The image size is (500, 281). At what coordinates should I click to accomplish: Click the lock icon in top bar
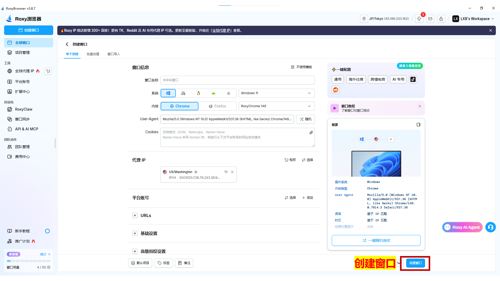click(x=441, y=19)
